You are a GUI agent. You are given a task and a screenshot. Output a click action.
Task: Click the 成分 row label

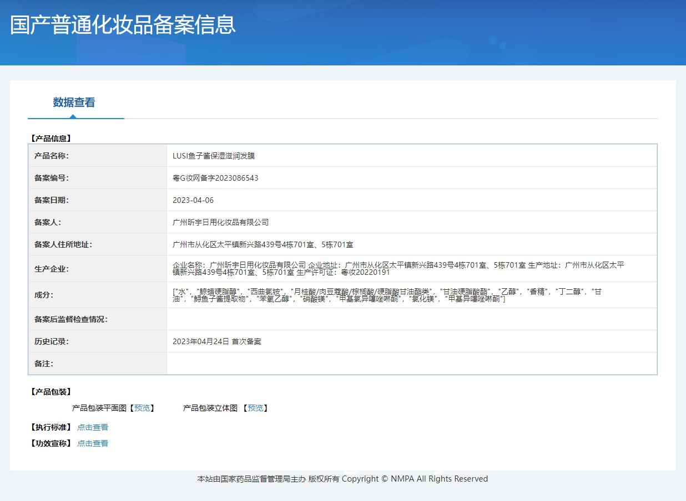(x=44, y=295)
